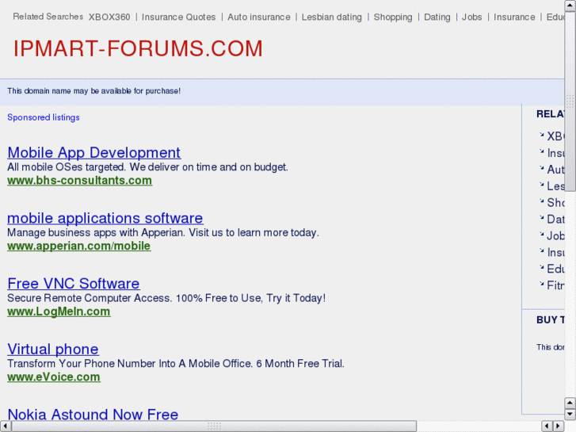Screen dimensions: 576x432
Task: Click the horizontal scrollbar thumb
Action: (214, 426)
